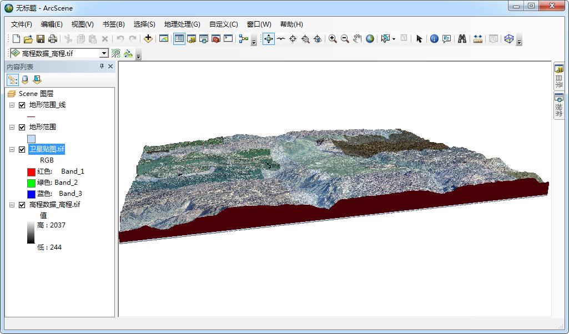This screenshot has width=569, height=334.
Task: Open the 自定义(C) menu
Action: (223, 24)
